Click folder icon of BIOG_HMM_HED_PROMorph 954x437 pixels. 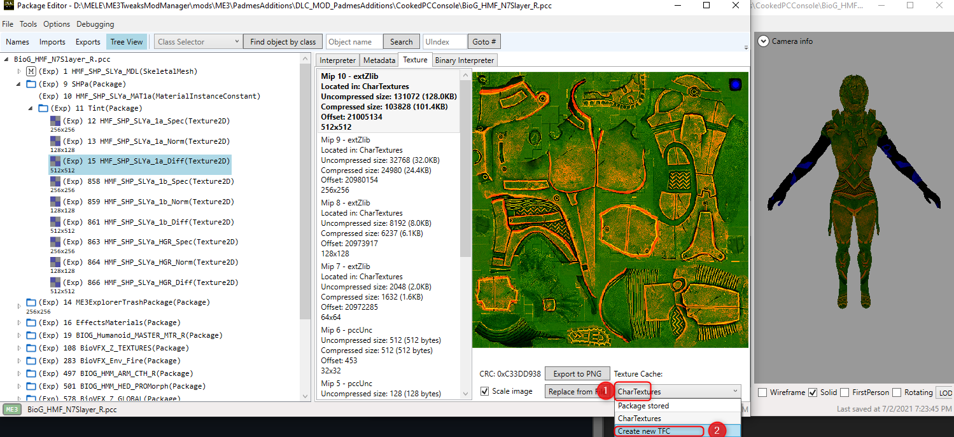[31, 386]
